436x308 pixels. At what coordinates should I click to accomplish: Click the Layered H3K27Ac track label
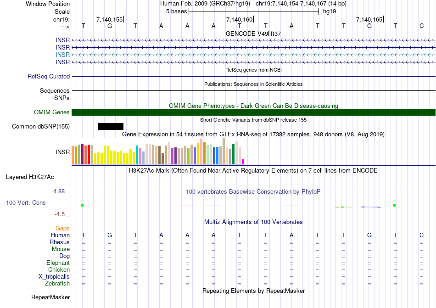[30, 177]
